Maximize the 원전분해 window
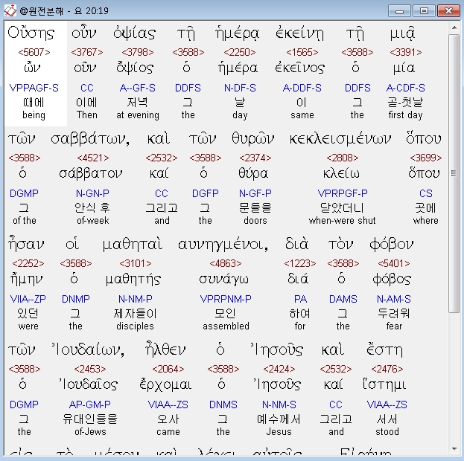This screenshot has height=461, width=464. (424, 11)
